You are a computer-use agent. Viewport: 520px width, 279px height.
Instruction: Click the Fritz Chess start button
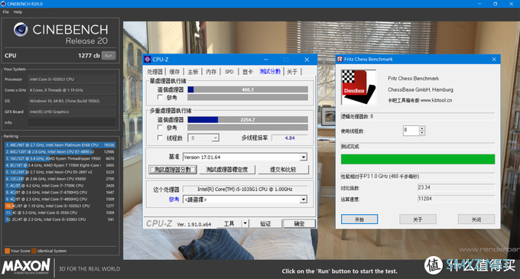pos(359,219)
